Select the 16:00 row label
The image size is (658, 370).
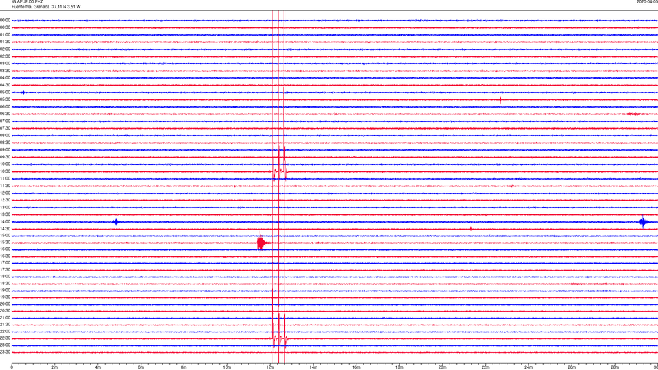pos(5,249)
